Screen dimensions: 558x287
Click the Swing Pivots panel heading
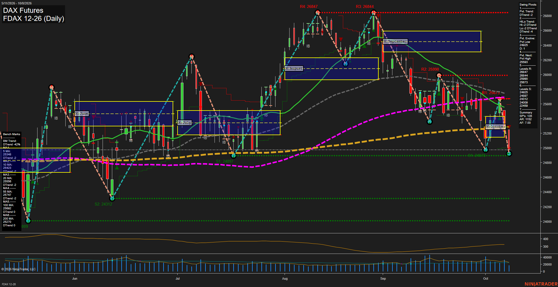[x=528, y=5]
